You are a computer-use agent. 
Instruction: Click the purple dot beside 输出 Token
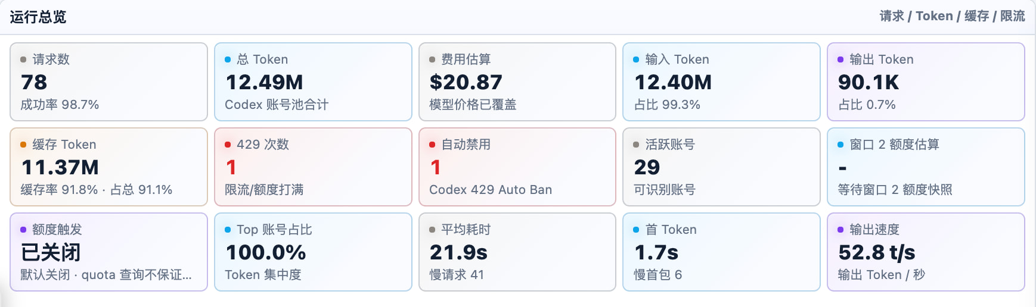pos(840,59)
